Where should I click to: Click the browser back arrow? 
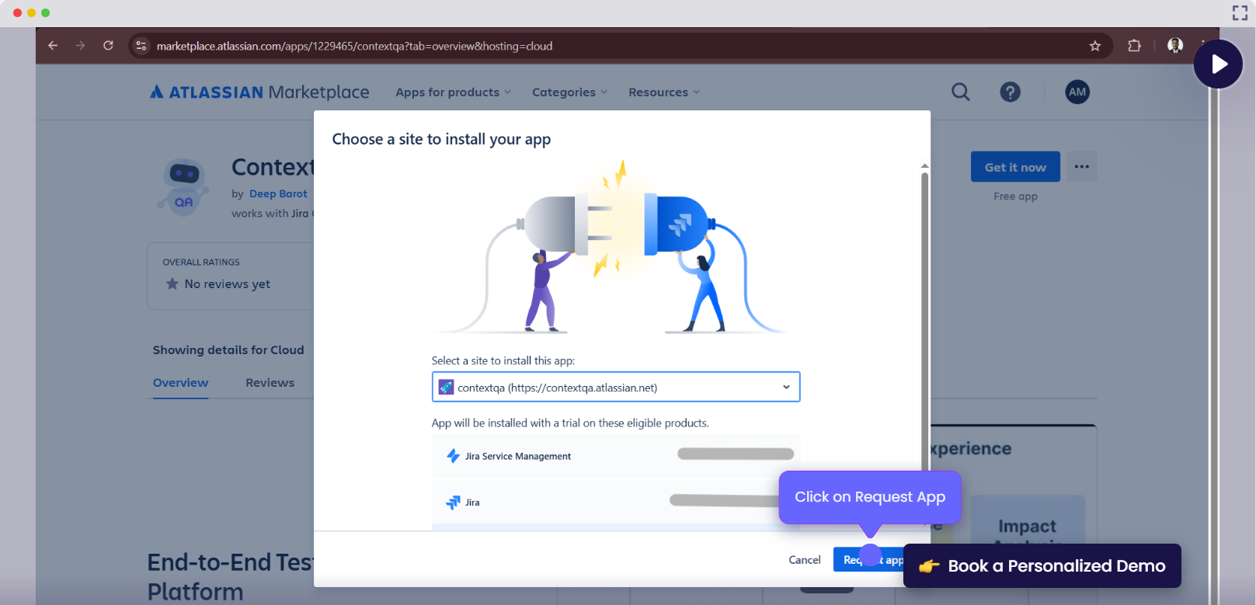pyautogui.click(x=53, y=46)
